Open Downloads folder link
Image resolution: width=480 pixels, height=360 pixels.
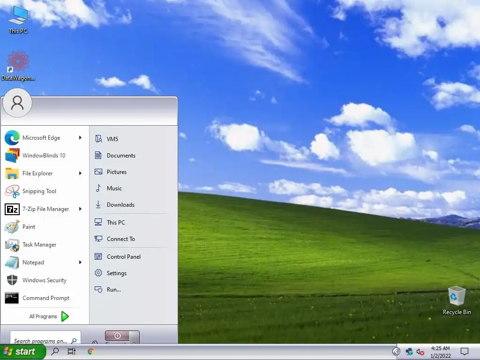point(131,204)
